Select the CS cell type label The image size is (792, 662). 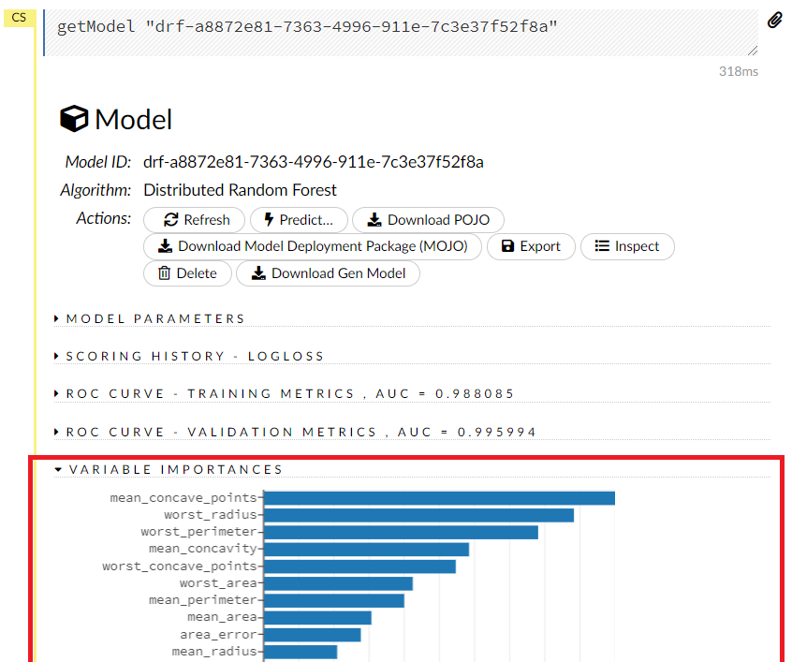coord(19,17)
